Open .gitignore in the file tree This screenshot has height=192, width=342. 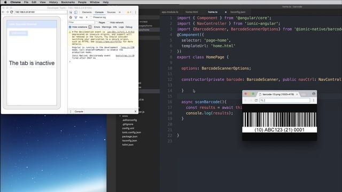click(x=128, y=124)
